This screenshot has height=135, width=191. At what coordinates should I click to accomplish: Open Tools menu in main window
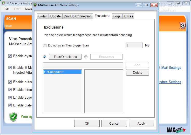tap(28, 9)
